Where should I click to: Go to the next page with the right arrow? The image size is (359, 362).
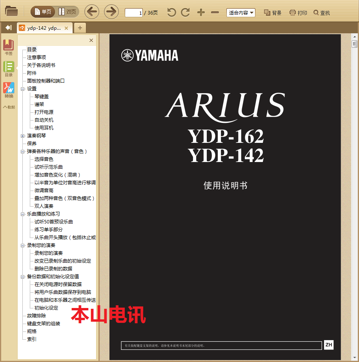[x=111, y=12]
